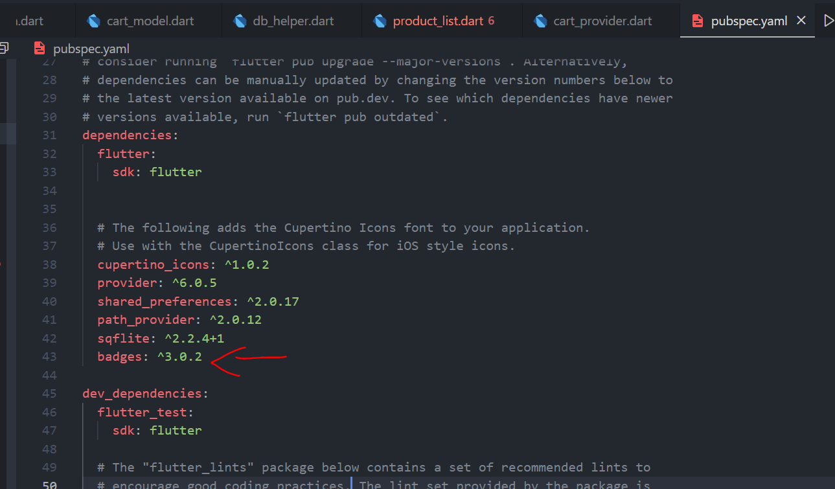Select the product_list.dart tab
Screen dimensions: 835x489
coord(441,21)
